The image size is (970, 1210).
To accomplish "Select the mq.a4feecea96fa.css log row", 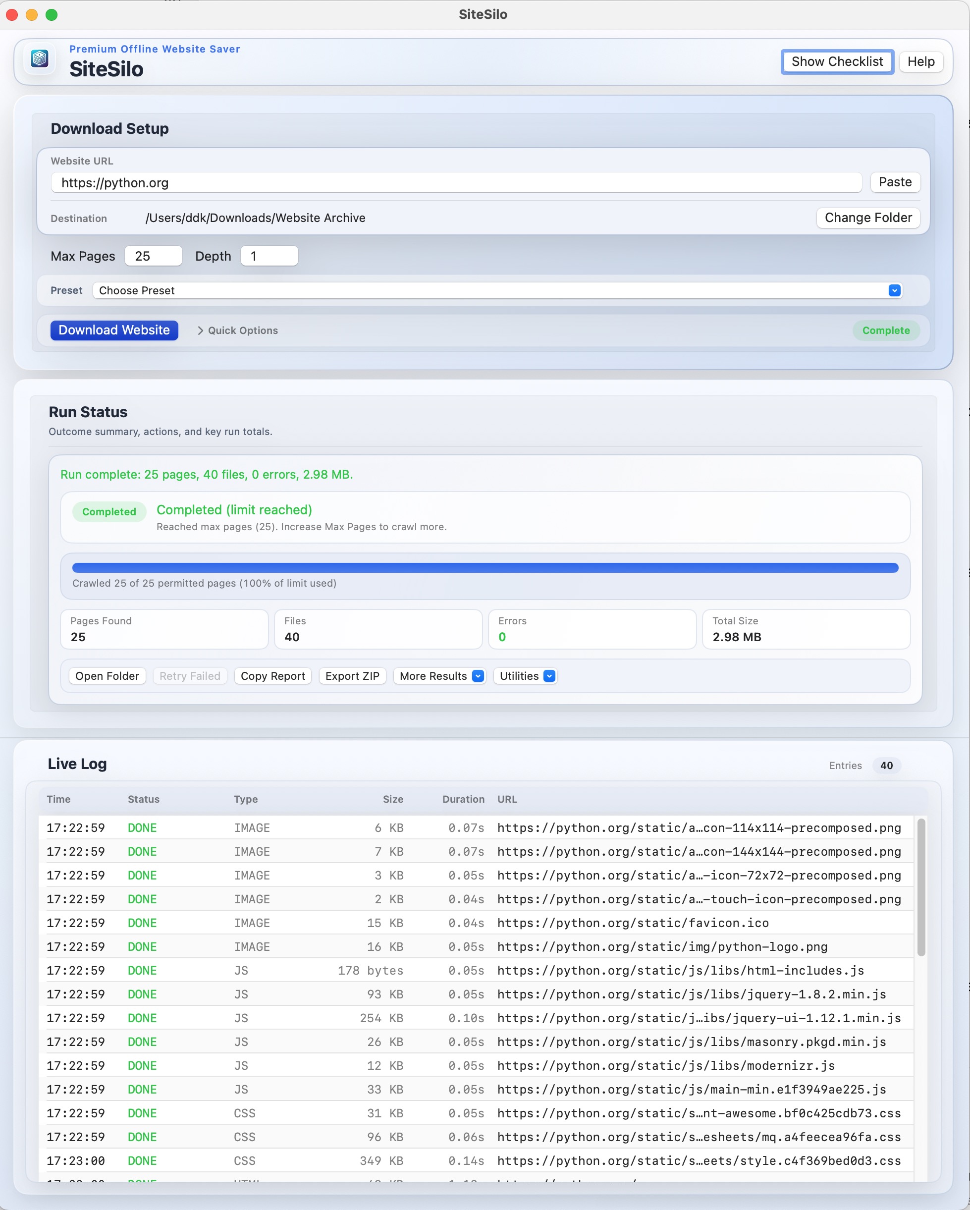I will [x=476, y=1137].
